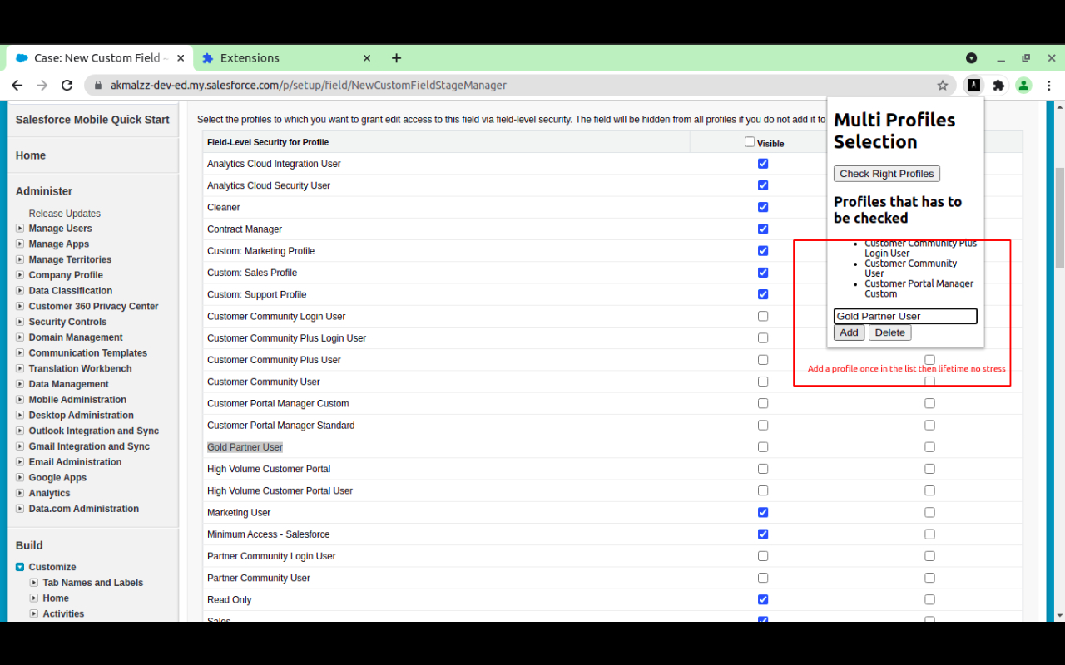
Task: Click the page vertical scrollbar
Action: [x=1059, y=218]
